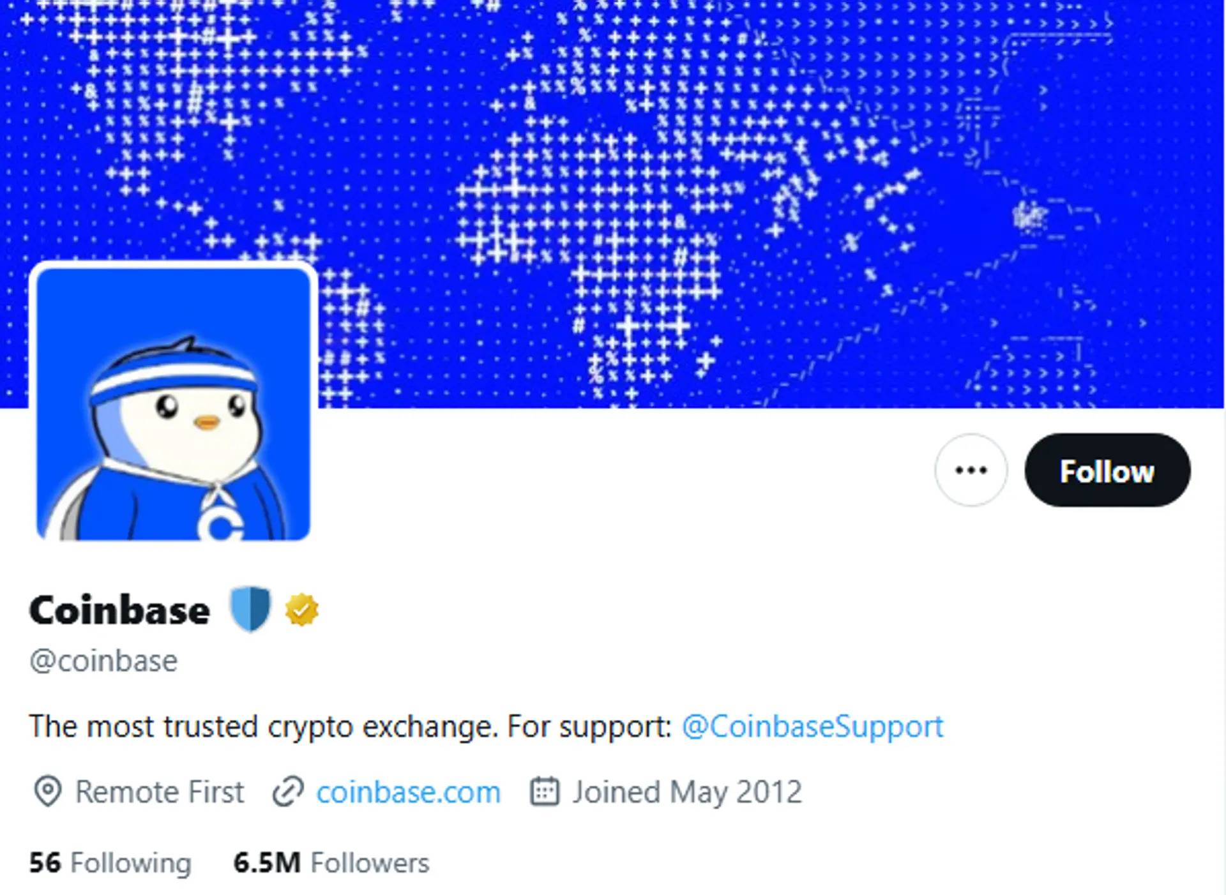The width and height of the screenshot is (1226, 895).
Task: Click the black Follow button
Action: click(1107, 470)
